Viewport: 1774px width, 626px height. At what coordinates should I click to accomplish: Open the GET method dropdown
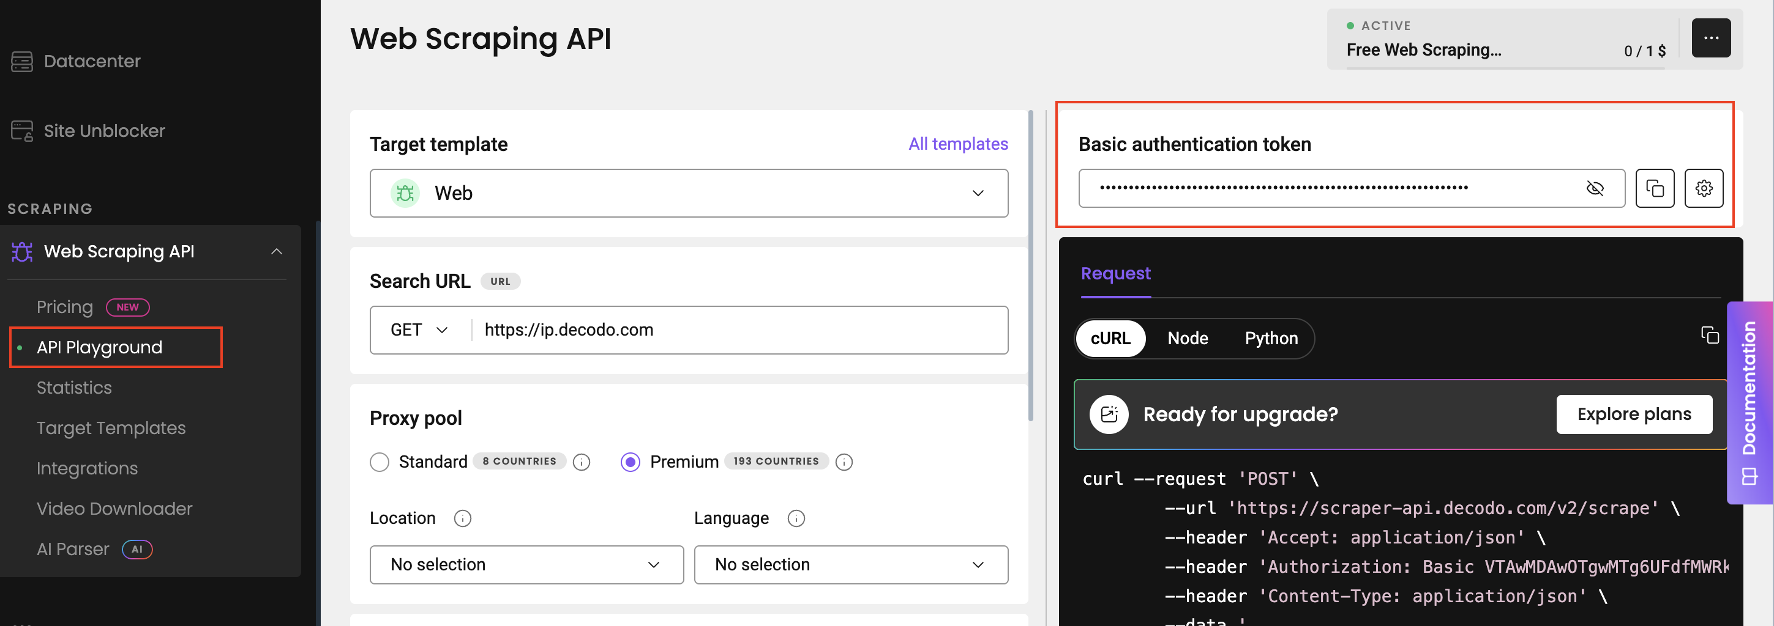pos(419,330)
